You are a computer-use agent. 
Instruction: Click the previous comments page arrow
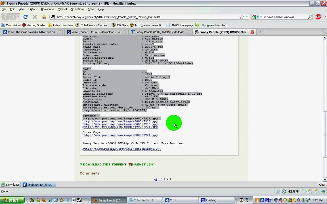tap(156, 179)
